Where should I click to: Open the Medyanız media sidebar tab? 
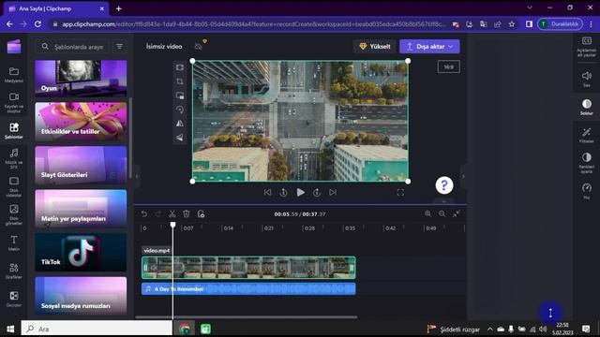coord(14,75)
